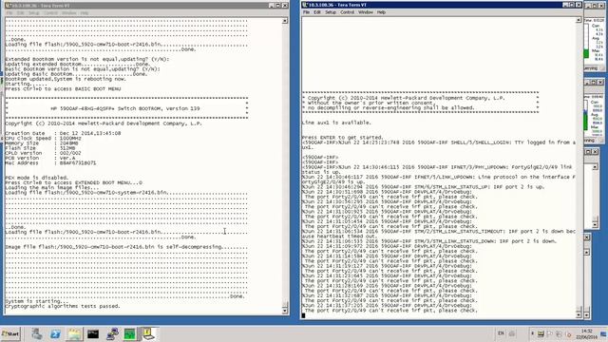
Task: Open Control menu in right Tera Term window
Action: [347, 12]
